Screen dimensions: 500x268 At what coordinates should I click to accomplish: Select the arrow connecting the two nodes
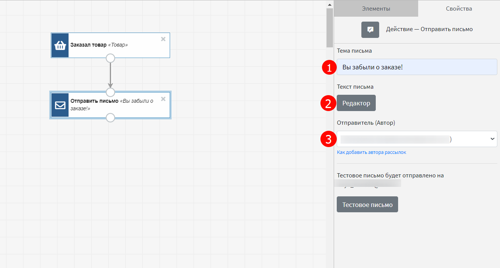pos(110,75)
